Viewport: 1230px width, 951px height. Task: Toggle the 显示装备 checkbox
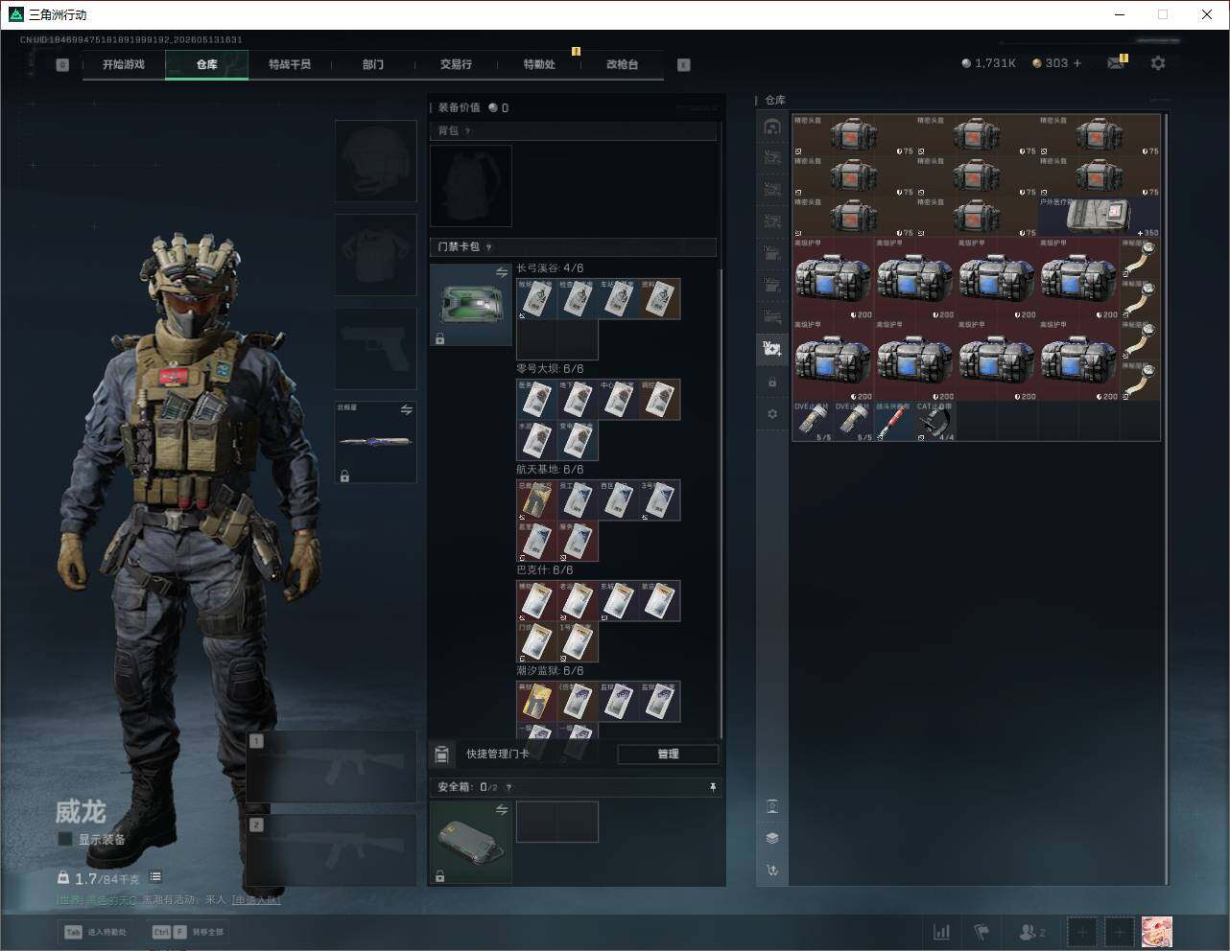coord(65,839)
